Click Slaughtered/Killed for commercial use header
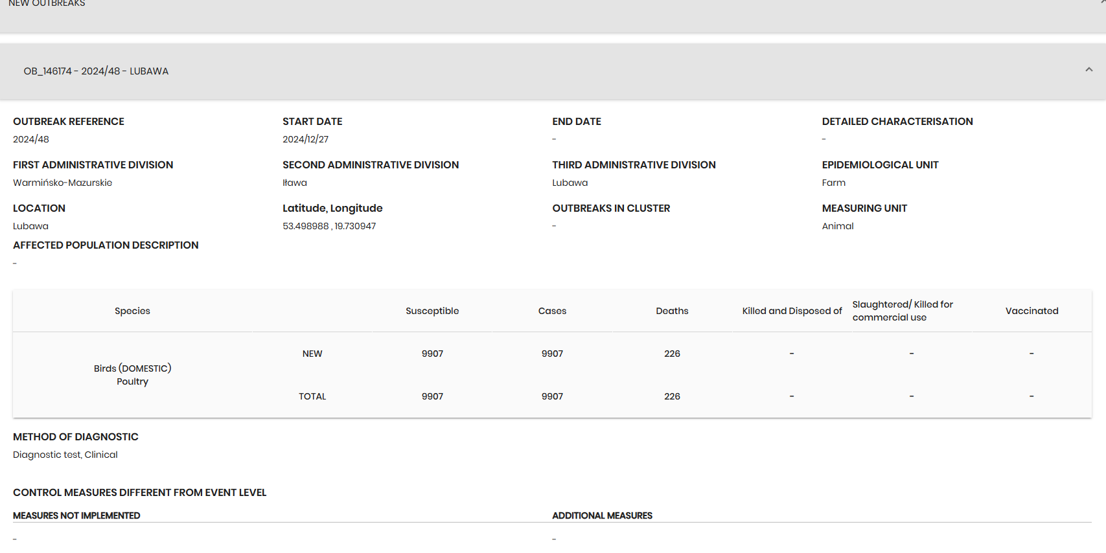Image resolution: width=1106 pixels, height=553 pixels. click(902, 311)
